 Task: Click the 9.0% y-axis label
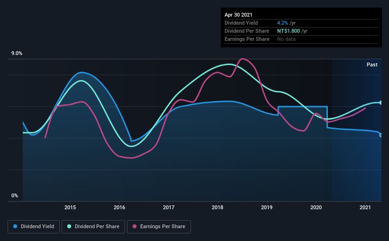(17, 54)
